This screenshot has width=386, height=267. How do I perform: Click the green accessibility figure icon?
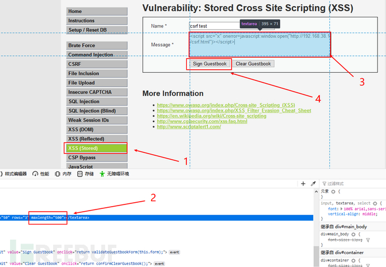(102, 174)
